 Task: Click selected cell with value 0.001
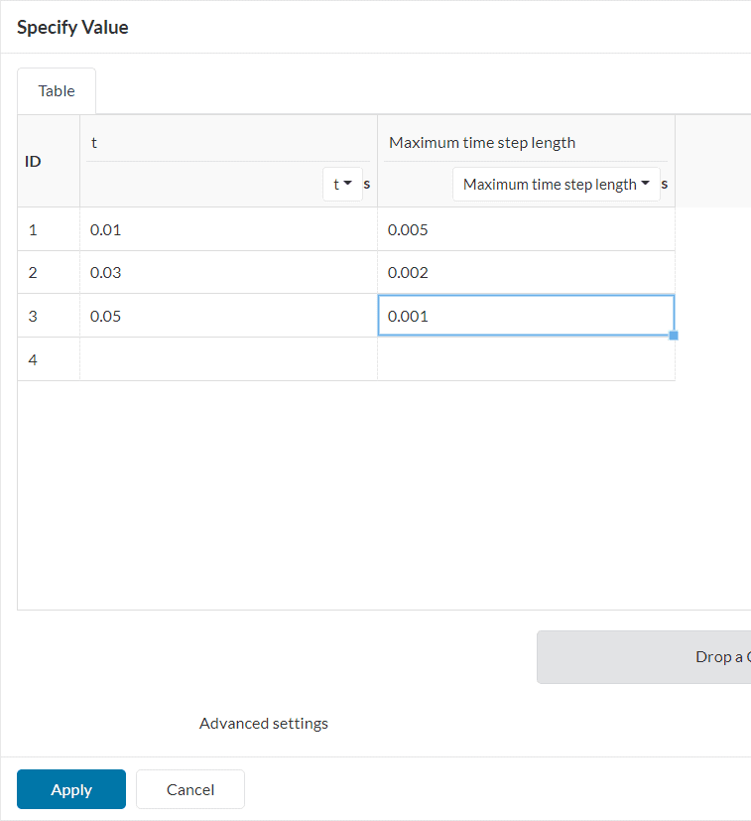click(x=526, y=316)
